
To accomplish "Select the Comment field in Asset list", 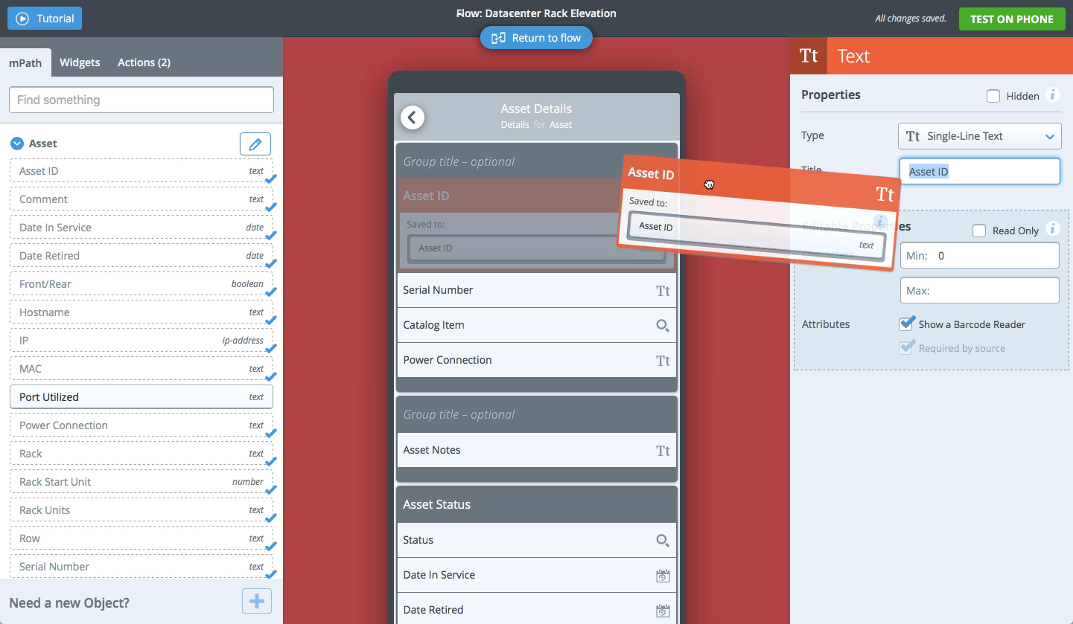I will click(x=141, y=199).
